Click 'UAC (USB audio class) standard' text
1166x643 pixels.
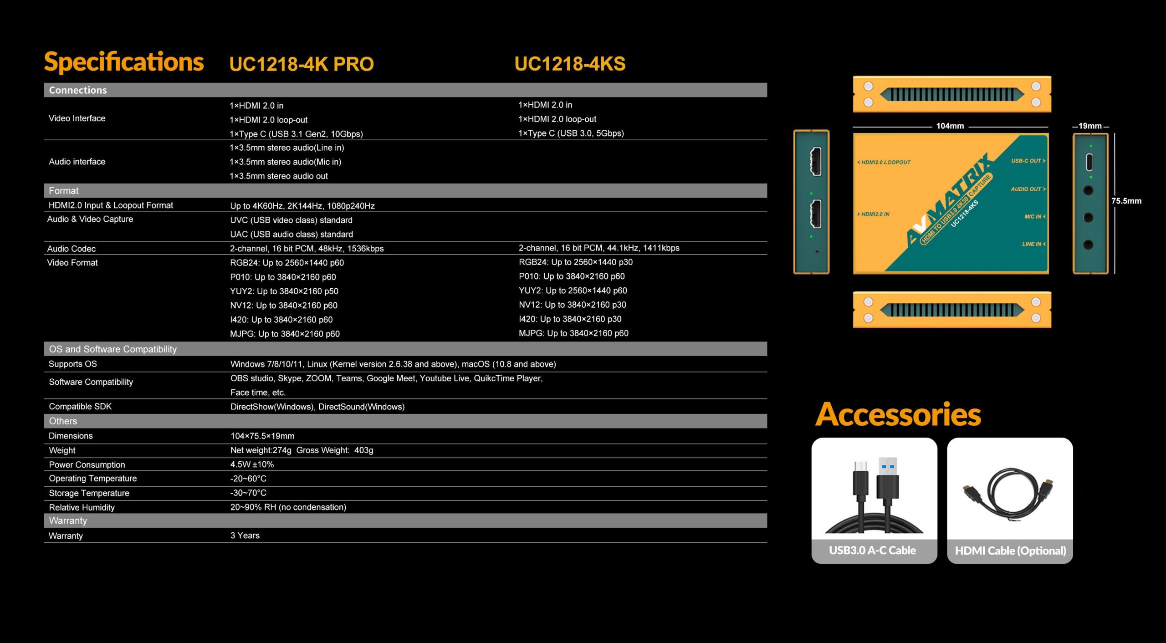tap(291, 234)
